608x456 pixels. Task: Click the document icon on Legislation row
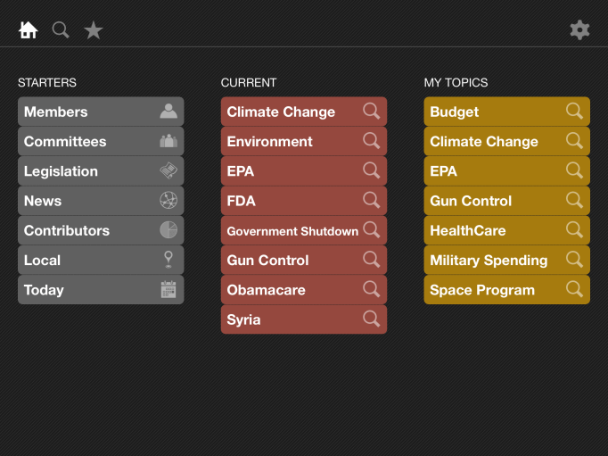168,170
